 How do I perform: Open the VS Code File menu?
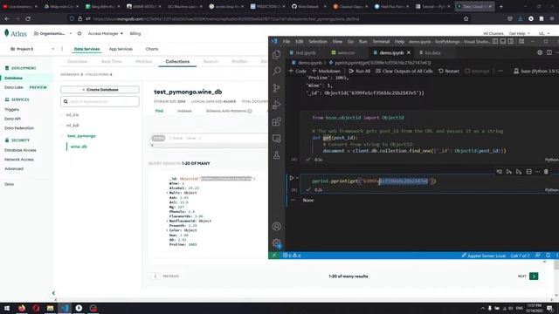click(x=286, y=42)
